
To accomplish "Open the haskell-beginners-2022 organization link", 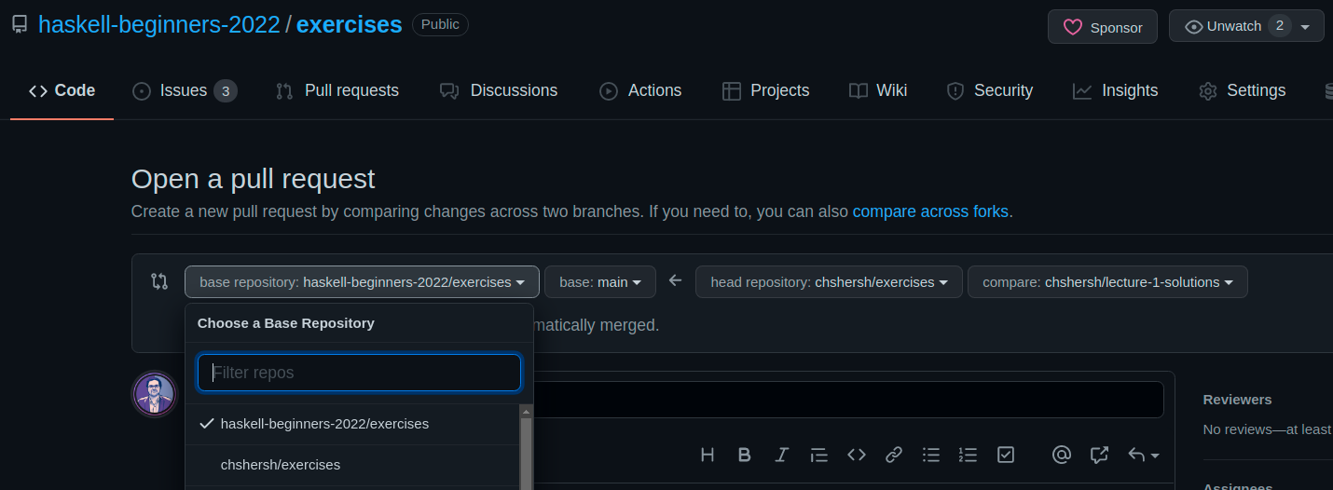I will coord(159,25).
